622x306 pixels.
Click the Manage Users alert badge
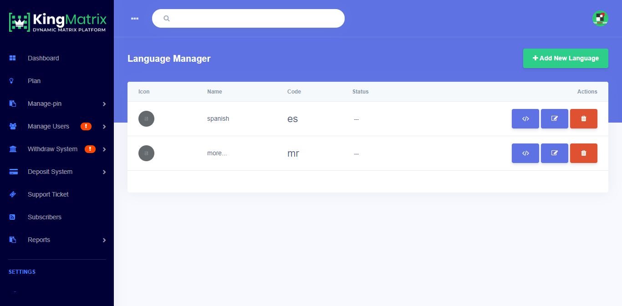pyautogui.click(x=86, y=126)
